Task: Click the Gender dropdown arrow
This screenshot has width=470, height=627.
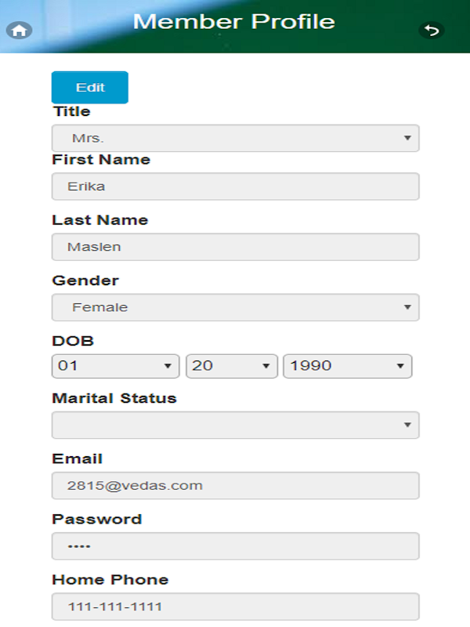Action: (407, 307)
